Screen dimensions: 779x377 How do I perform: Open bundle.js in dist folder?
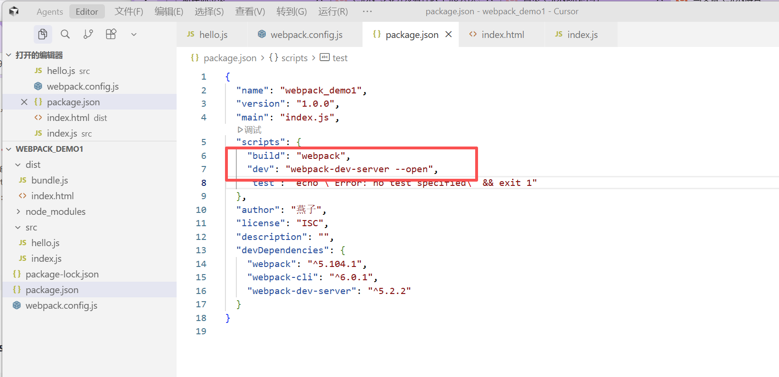[x=90, y=180]
